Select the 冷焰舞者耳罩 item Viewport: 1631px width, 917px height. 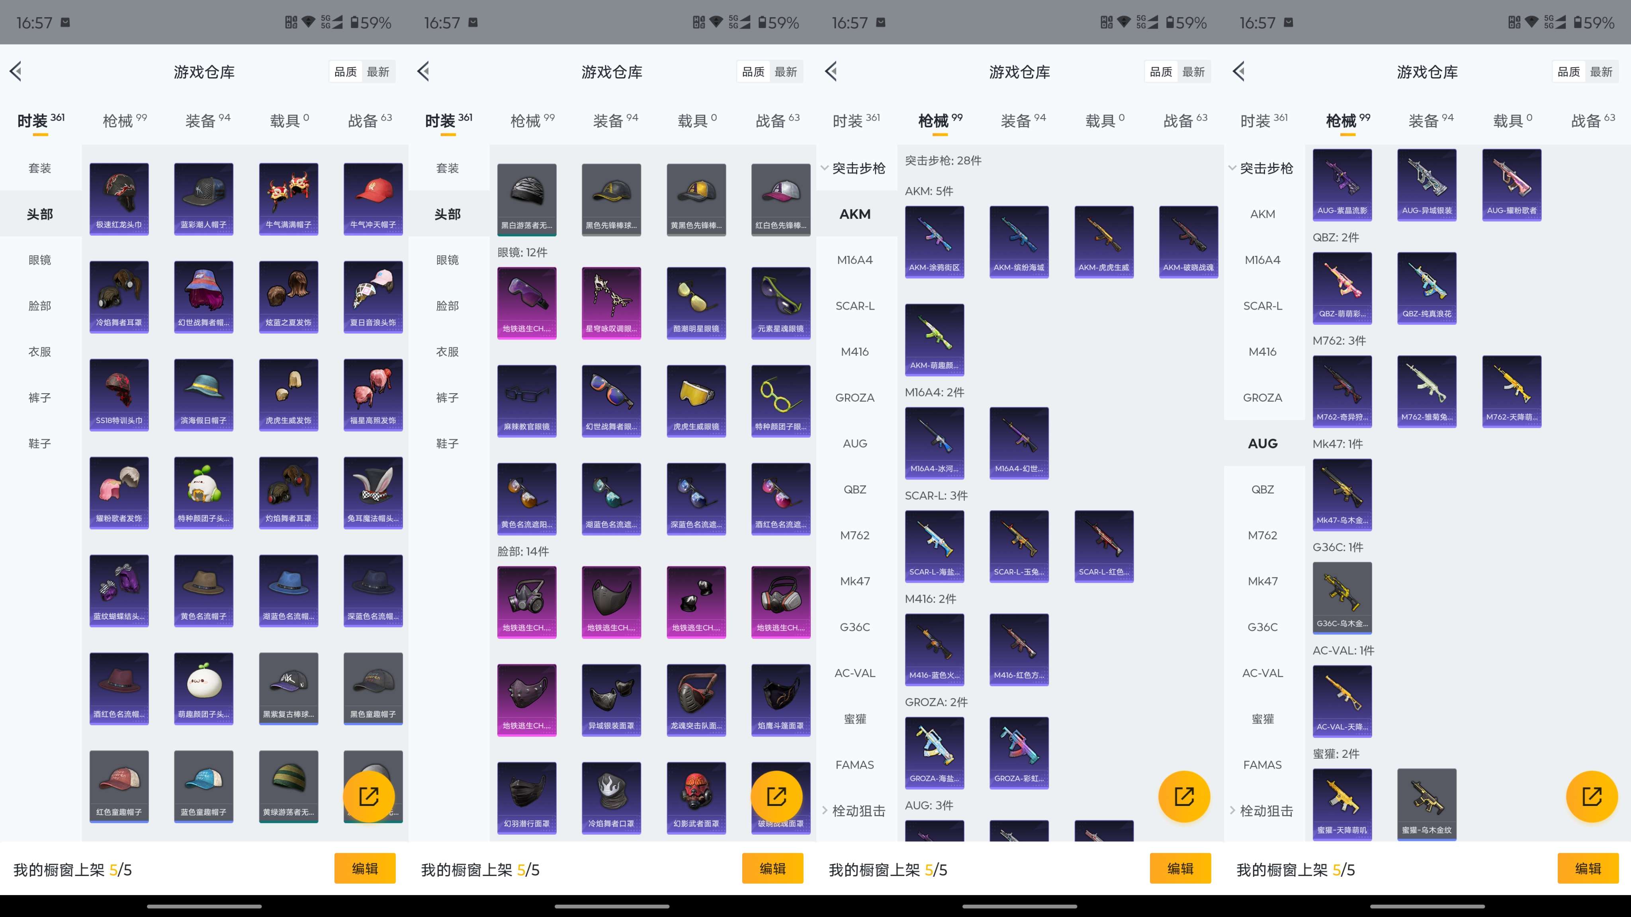[x=119, y=297]
